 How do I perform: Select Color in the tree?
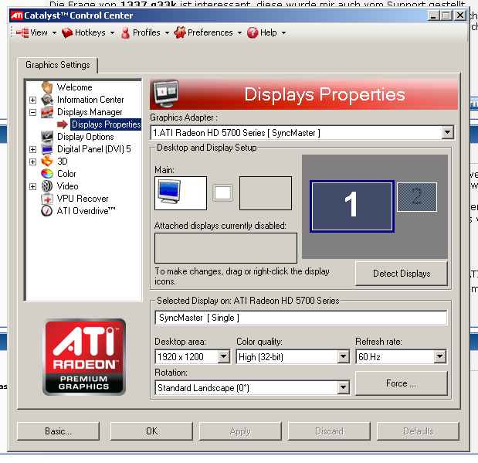pyautogui.click(x=66, y=174)
